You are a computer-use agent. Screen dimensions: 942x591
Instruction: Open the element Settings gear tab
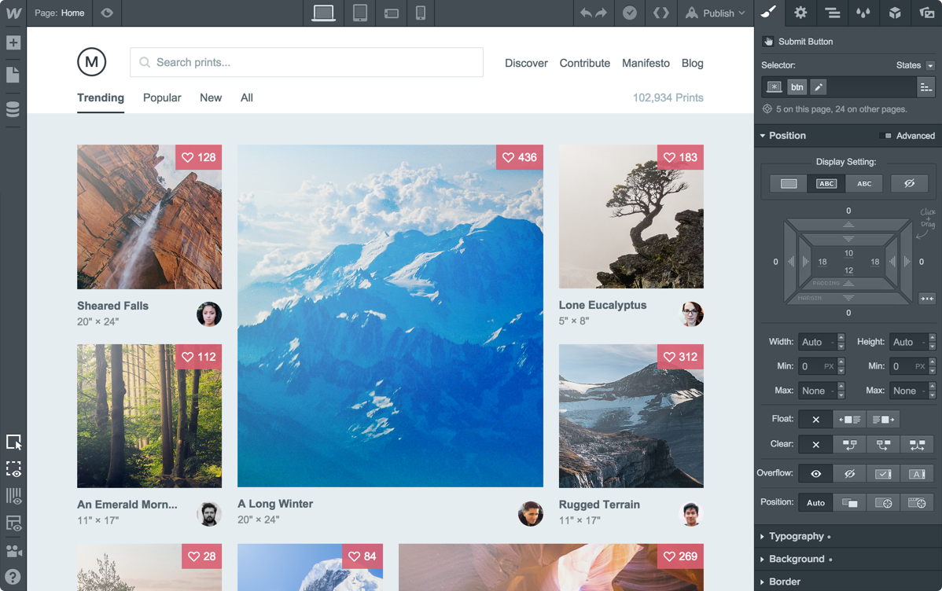tap(800, 13)
